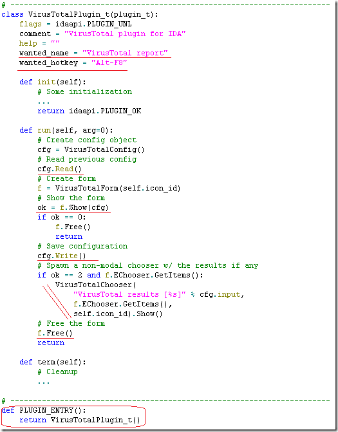
Task: Select the string "VirusTotal report"
Action: [x=125, y=53]
